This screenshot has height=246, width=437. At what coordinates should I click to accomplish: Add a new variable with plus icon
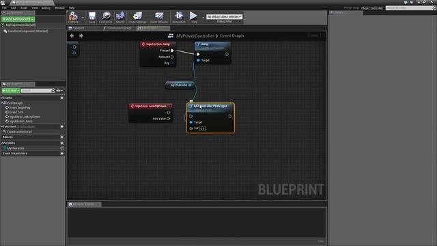click(62, 143)
